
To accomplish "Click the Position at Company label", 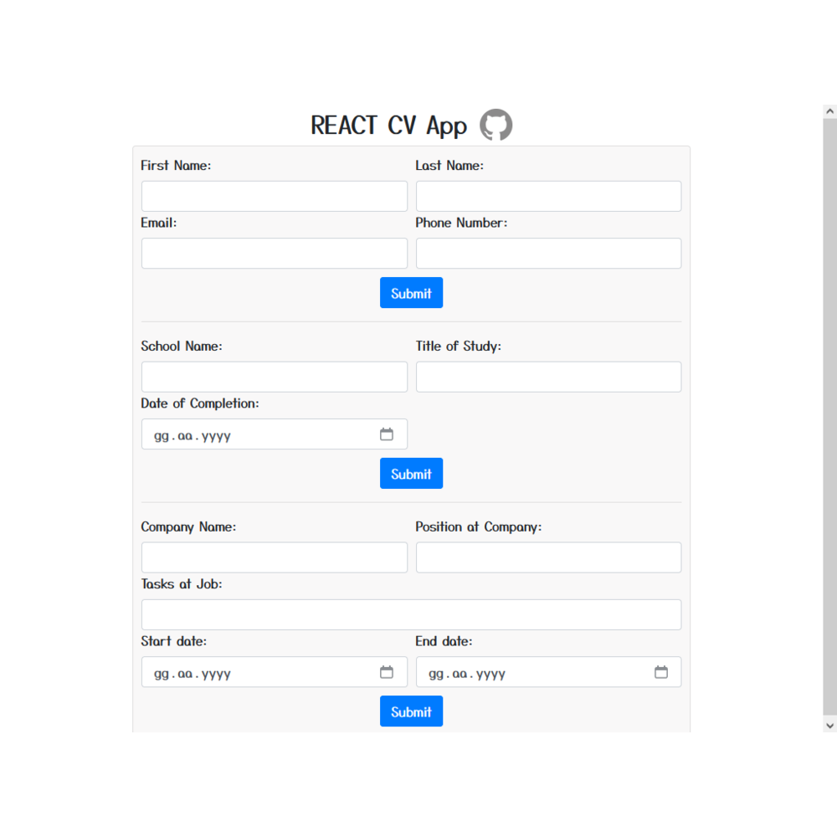I will tap(478, 526).
